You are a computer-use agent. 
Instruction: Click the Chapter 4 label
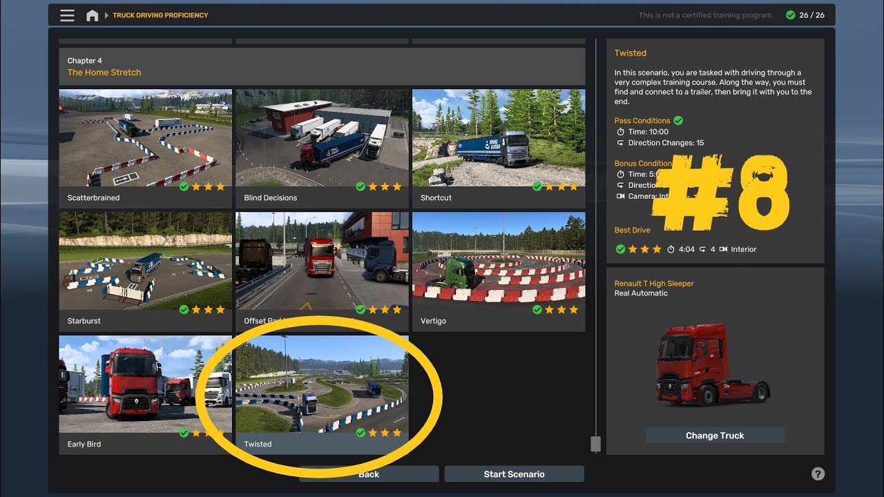[x=85, y=61]
